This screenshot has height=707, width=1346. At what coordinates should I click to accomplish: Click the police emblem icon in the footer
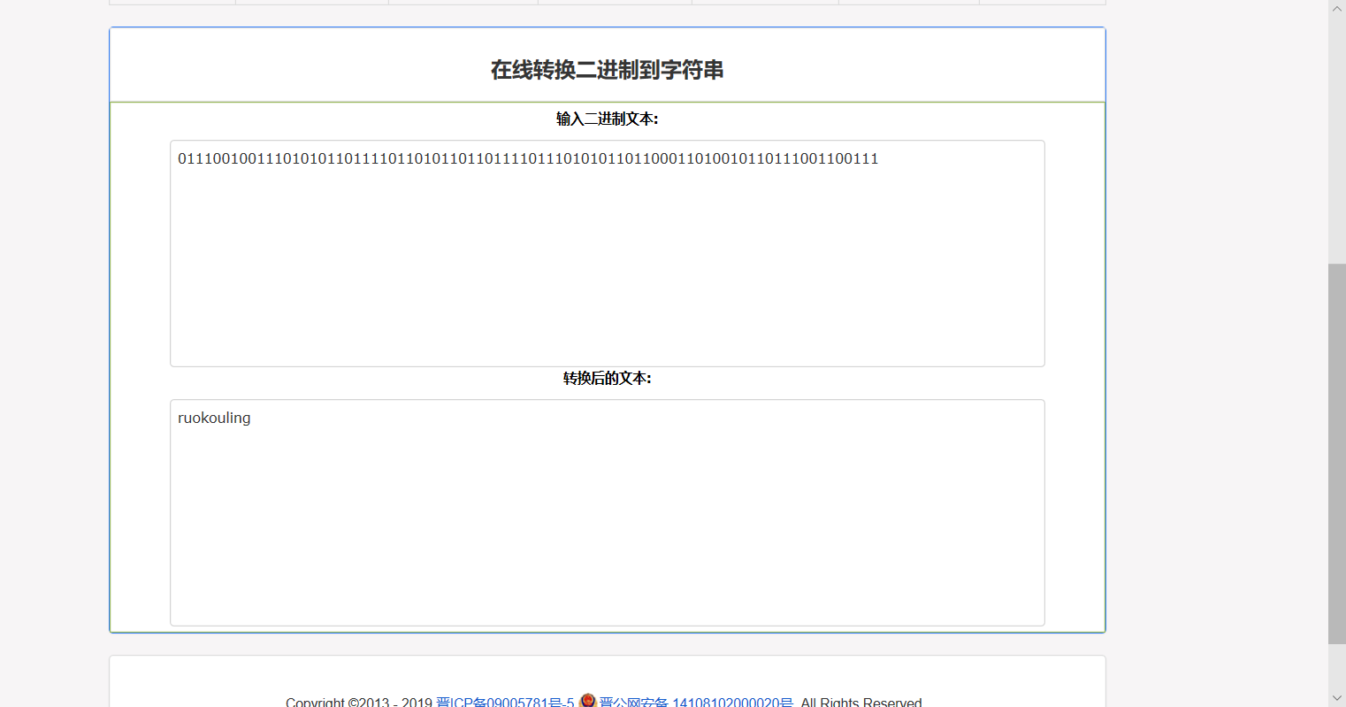[587, 701]
